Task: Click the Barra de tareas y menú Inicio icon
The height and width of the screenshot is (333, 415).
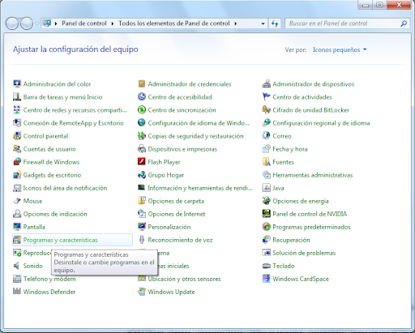Action: tap(17, 97)
